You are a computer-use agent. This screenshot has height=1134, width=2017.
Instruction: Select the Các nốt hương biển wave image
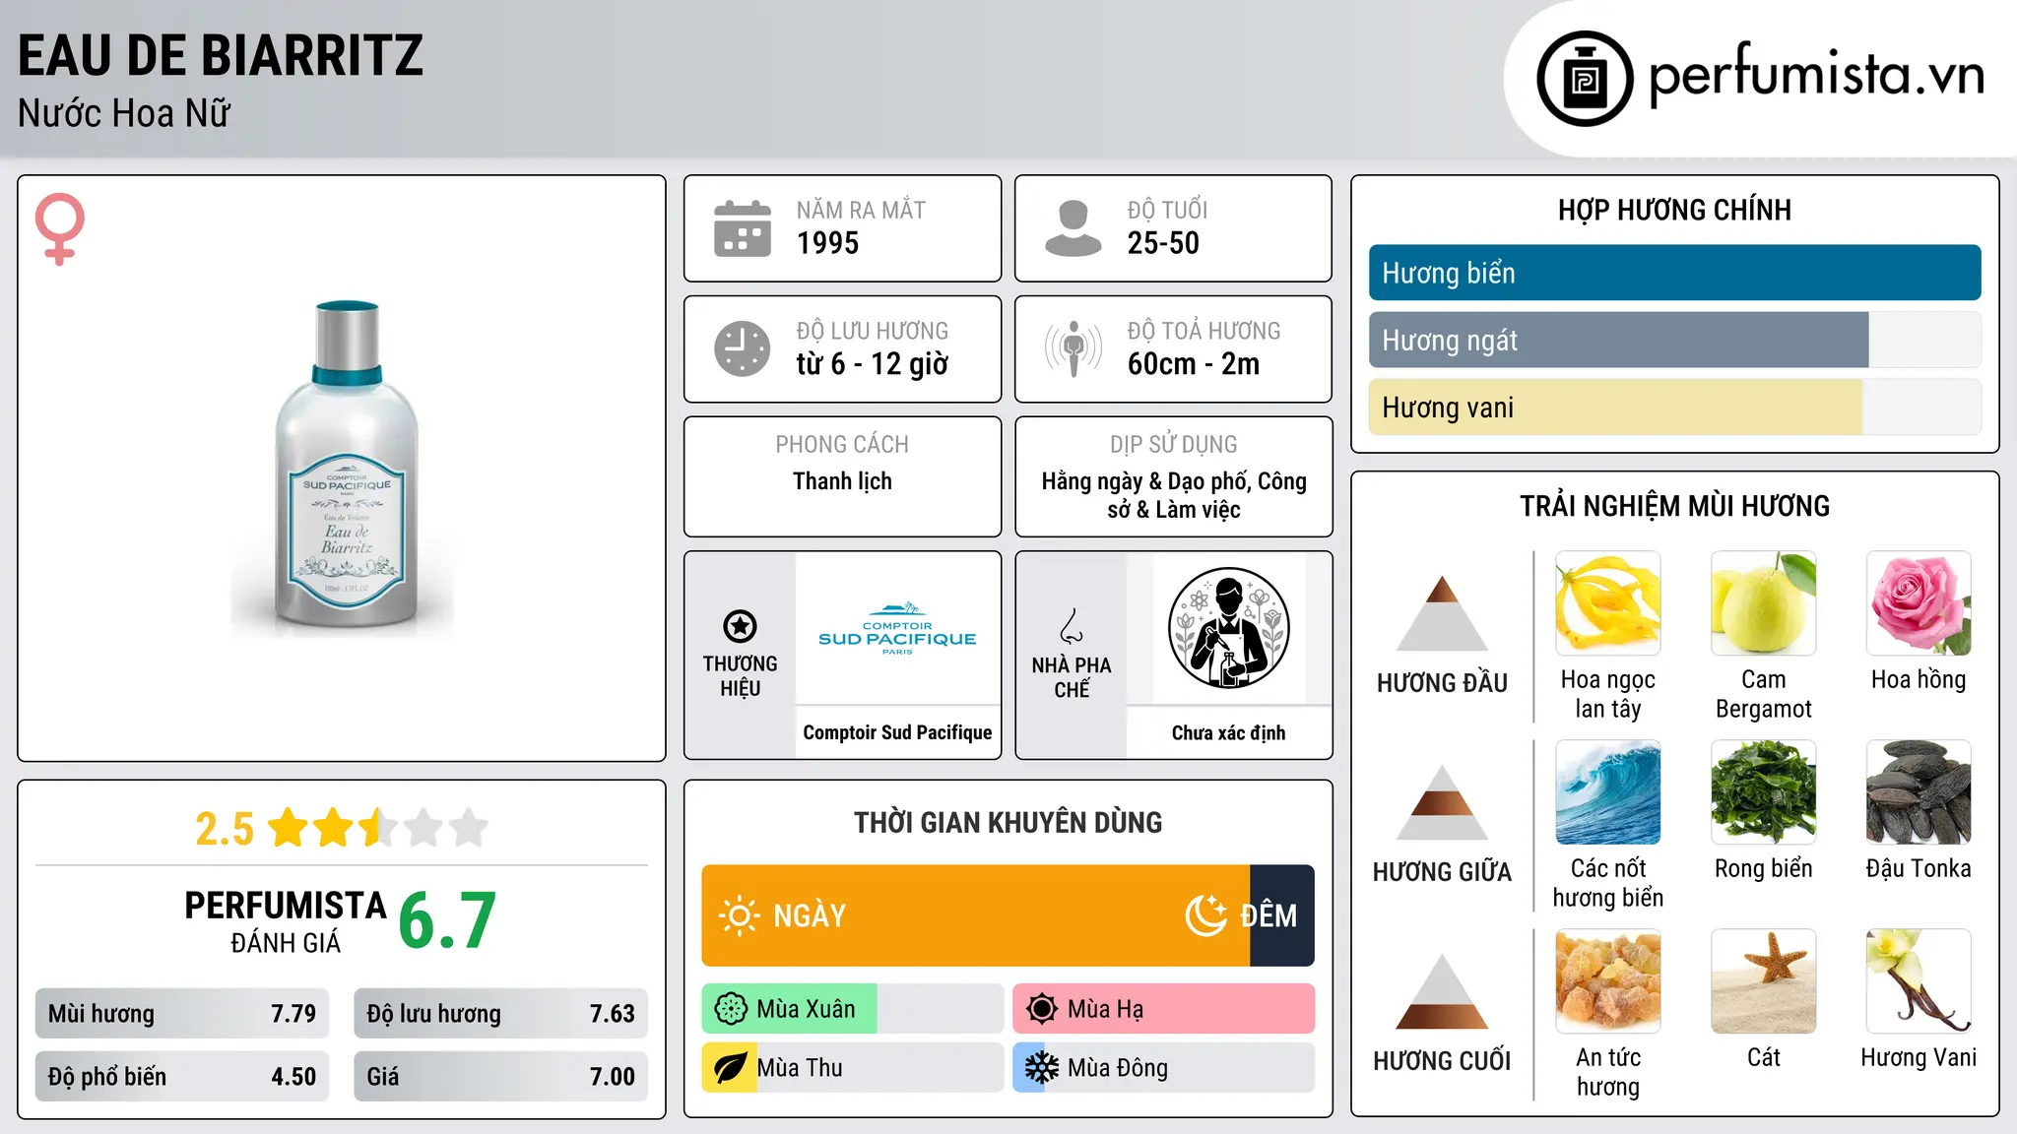click(x=1608, y=792)
